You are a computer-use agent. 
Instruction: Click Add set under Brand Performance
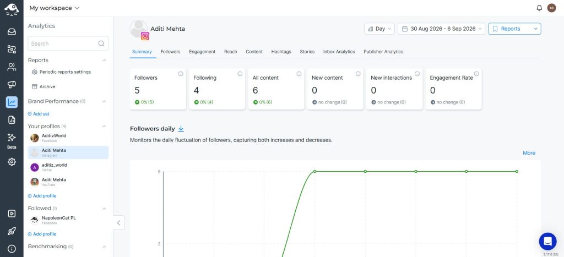tap(39, 114)
